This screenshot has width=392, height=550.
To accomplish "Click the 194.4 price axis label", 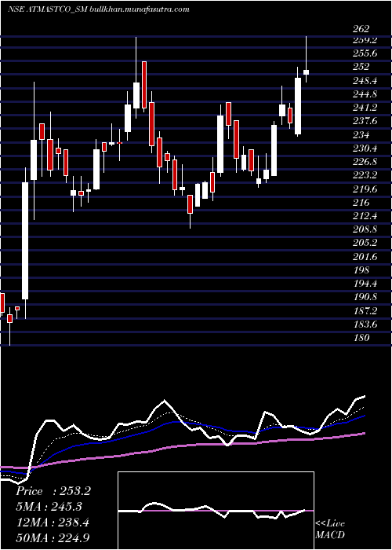I will point(365,284).
